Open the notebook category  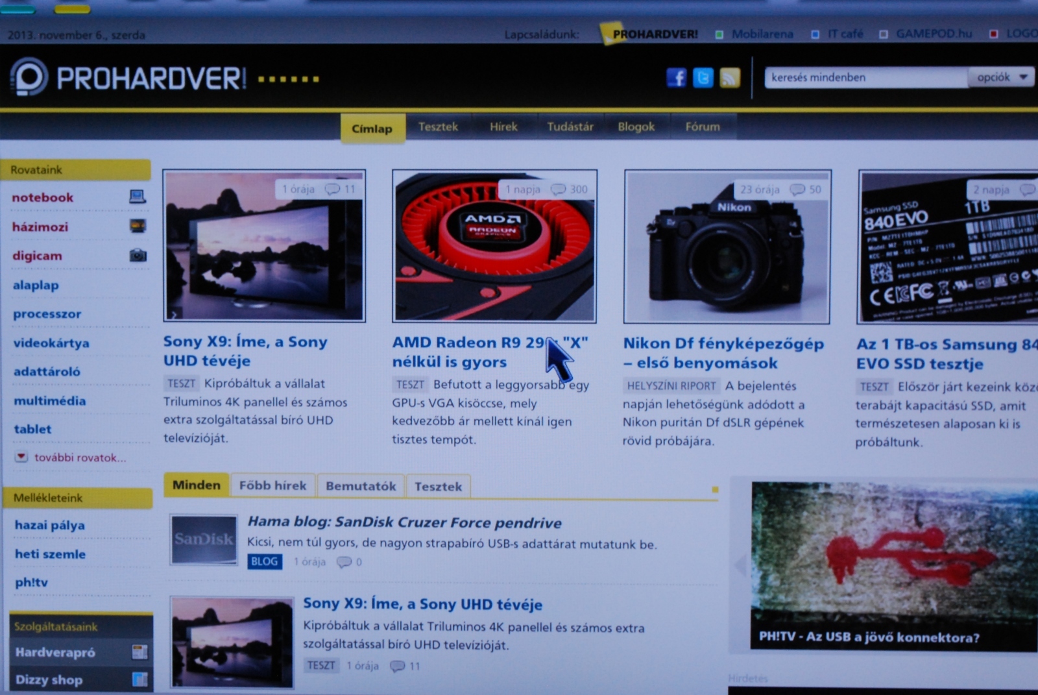43,197
